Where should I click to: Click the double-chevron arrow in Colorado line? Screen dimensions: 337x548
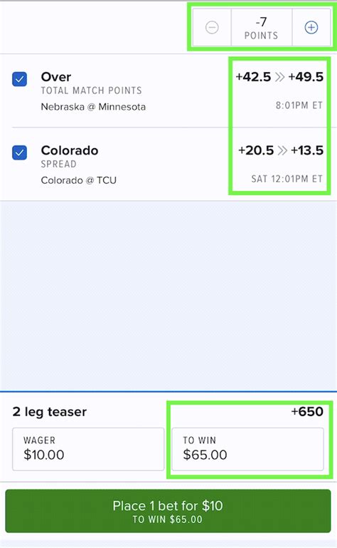(x=282, y=150)
